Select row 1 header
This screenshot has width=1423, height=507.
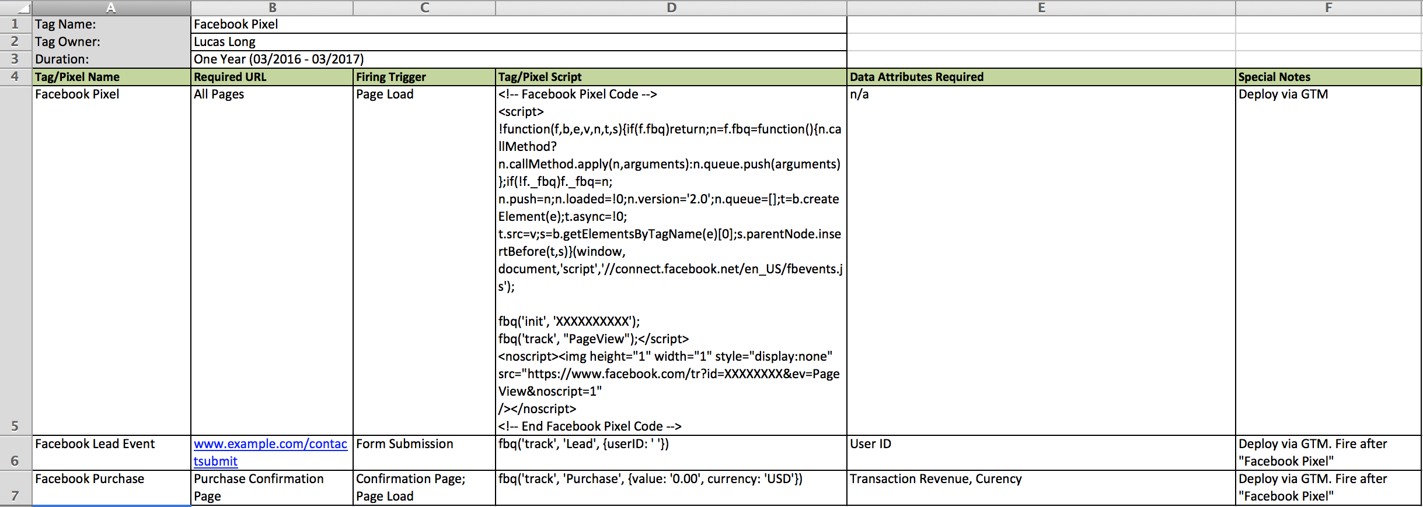(x=16, y=24)
